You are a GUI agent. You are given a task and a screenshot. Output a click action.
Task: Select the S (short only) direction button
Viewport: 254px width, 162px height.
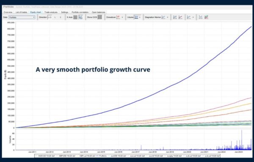(x=61, y=17)
